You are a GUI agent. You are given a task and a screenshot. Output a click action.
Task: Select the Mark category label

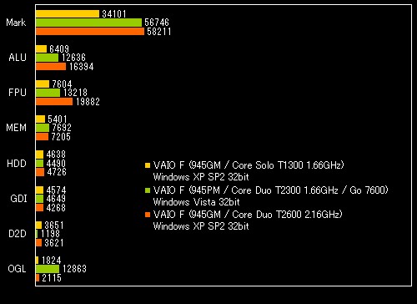(x=16, y=23)
